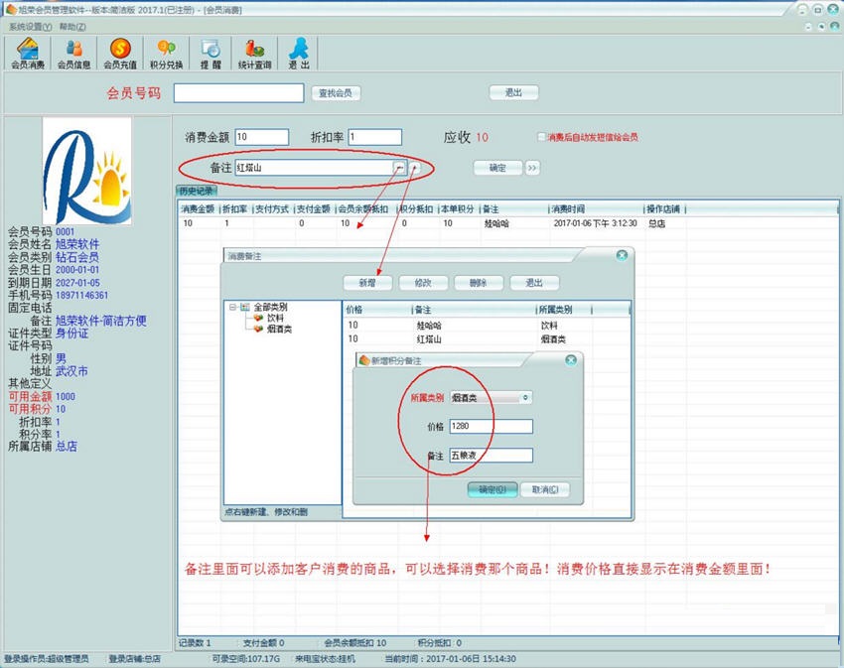This screenshot has width=844, height=668.
Task: Select the 红塔山 row in remarks list
Action: (x=487, y=339)
